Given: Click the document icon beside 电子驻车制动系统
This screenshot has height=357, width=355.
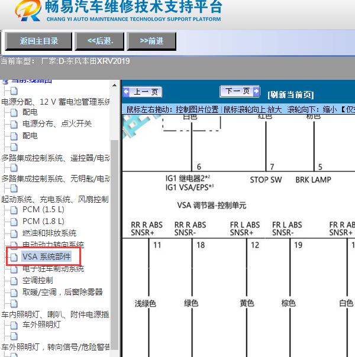Looking at the screenshot, I should point(14,270).
